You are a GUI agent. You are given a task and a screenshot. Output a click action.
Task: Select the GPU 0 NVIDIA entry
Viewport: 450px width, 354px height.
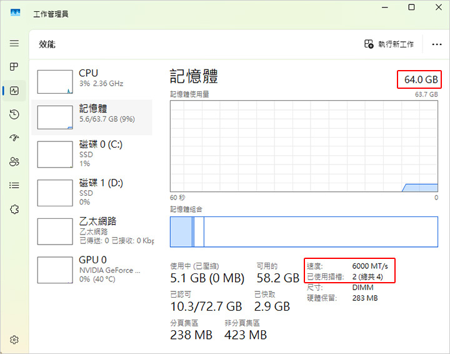92,270
